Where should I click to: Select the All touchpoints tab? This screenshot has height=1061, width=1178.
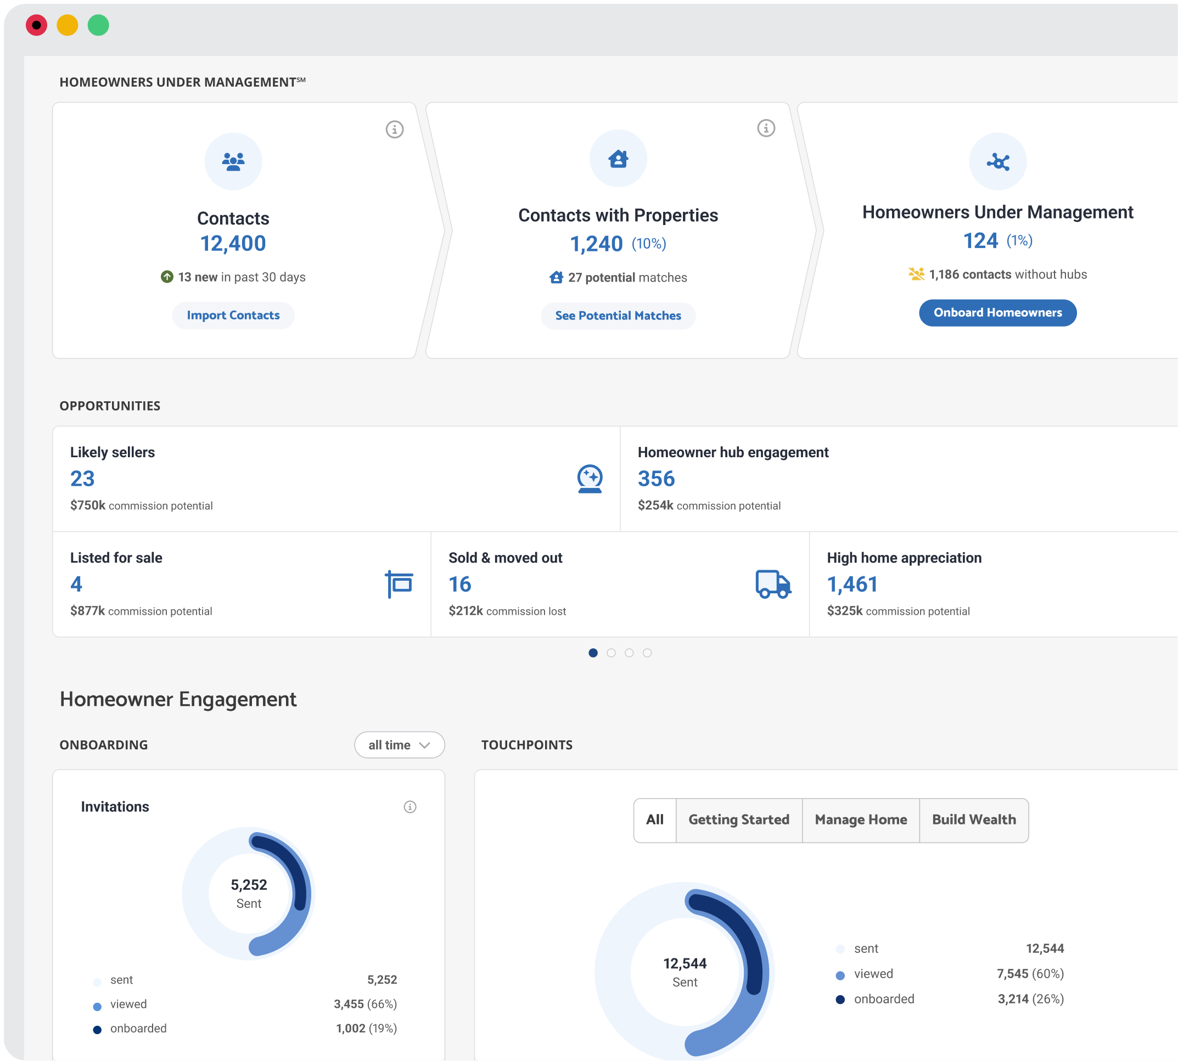(654, 820)
